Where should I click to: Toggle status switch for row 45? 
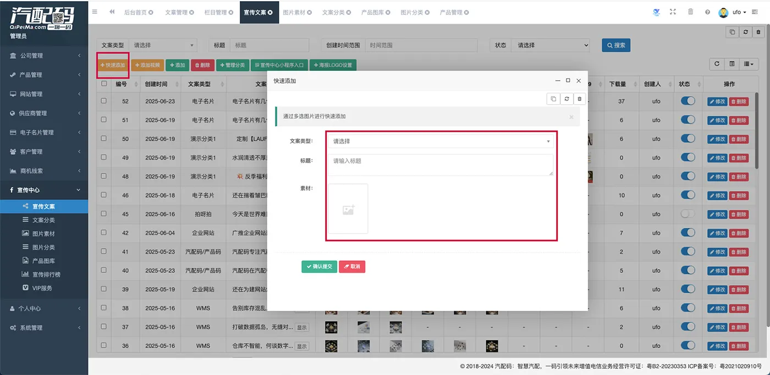[687, 214]
